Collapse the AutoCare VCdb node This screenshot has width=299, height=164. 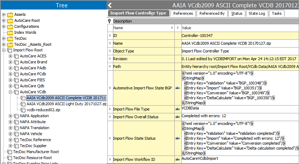click(11, 92)
